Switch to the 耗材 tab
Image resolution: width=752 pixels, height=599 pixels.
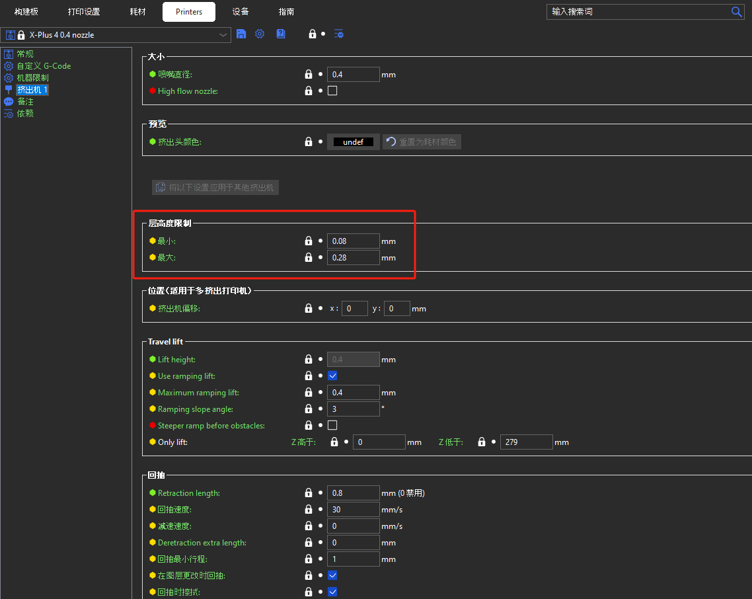137,11
